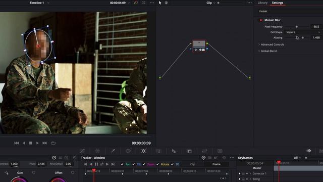Jump to first frame in viewer

[17, 143]
